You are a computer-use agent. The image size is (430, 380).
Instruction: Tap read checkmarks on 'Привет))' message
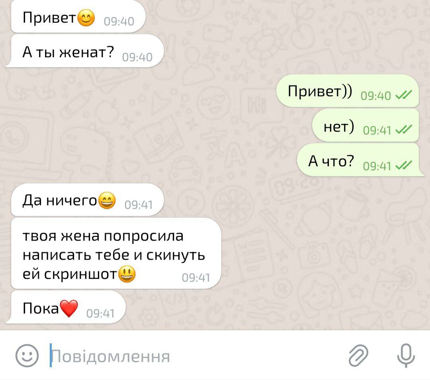(404, 95)
